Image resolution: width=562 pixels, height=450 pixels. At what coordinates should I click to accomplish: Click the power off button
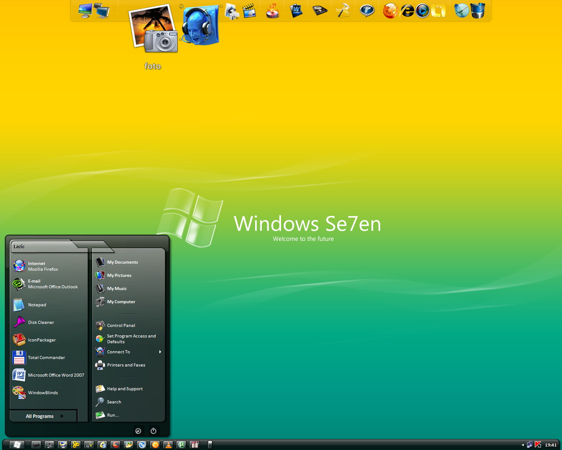tap(153, 431)
